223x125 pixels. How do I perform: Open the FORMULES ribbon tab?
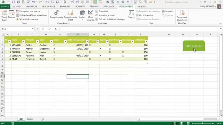pyautogui.click(x=65, y=7)
